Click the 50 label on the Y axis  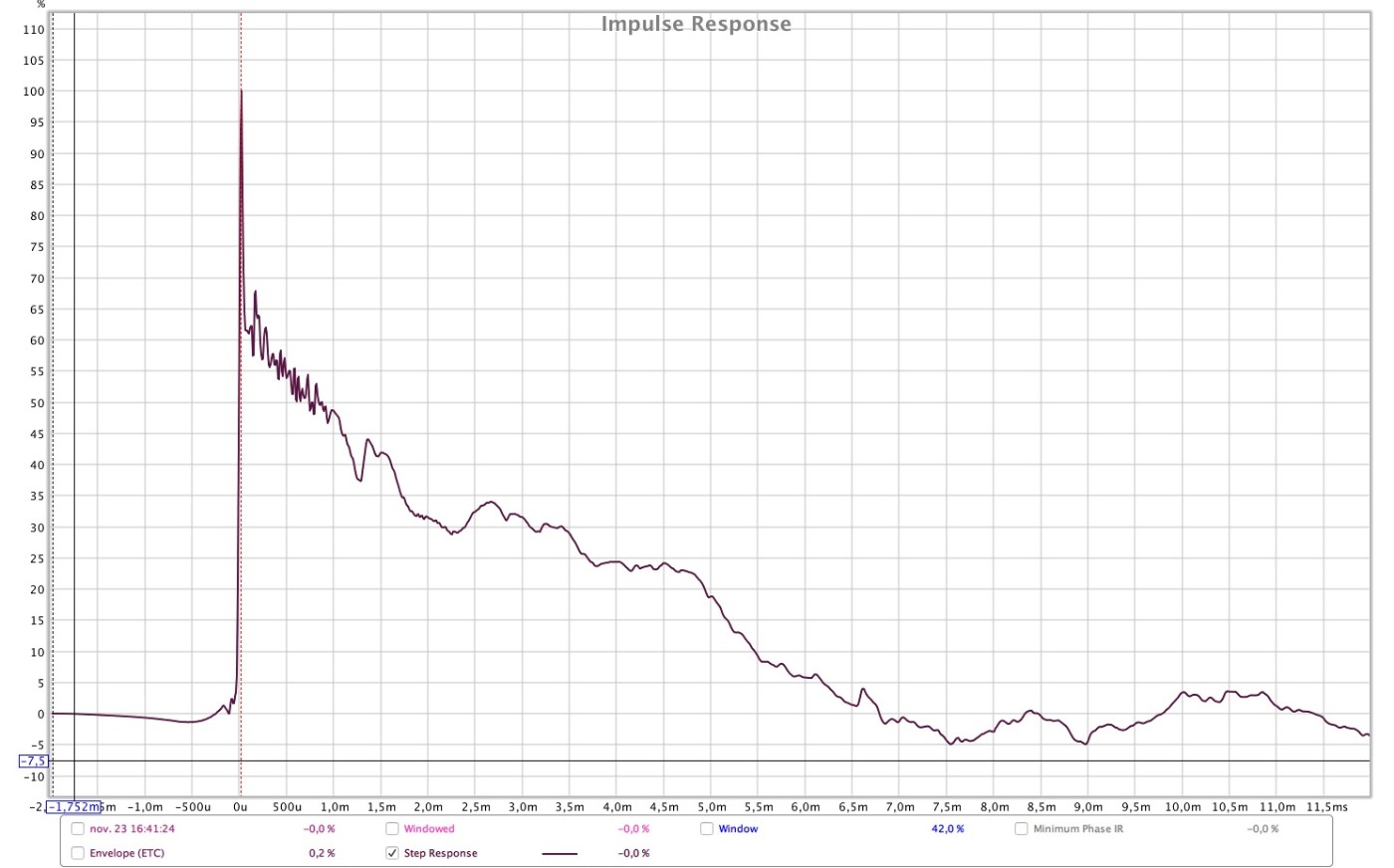pos(37,403)
